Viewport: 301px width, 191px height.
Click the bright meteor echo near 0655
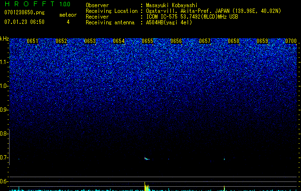(146, 159)
